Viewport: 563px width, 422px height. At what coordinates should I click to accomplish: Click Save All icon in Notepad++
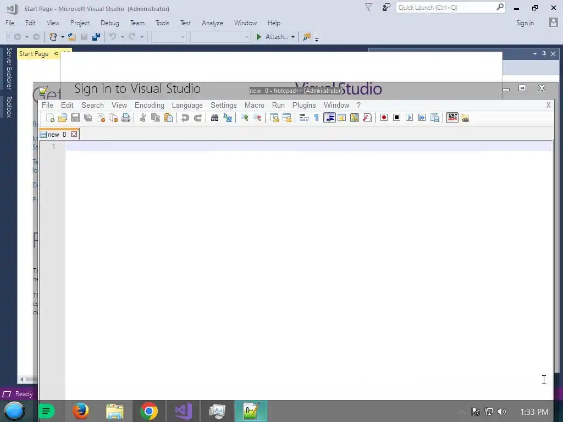click(x=88, y=118)
